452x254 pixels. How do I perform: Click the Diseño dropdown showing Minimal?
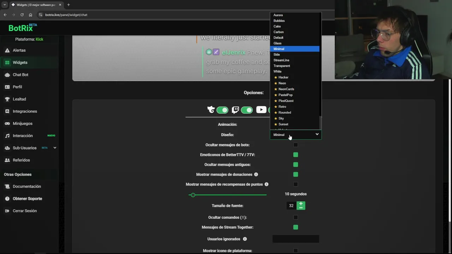[x=296, y=134]
